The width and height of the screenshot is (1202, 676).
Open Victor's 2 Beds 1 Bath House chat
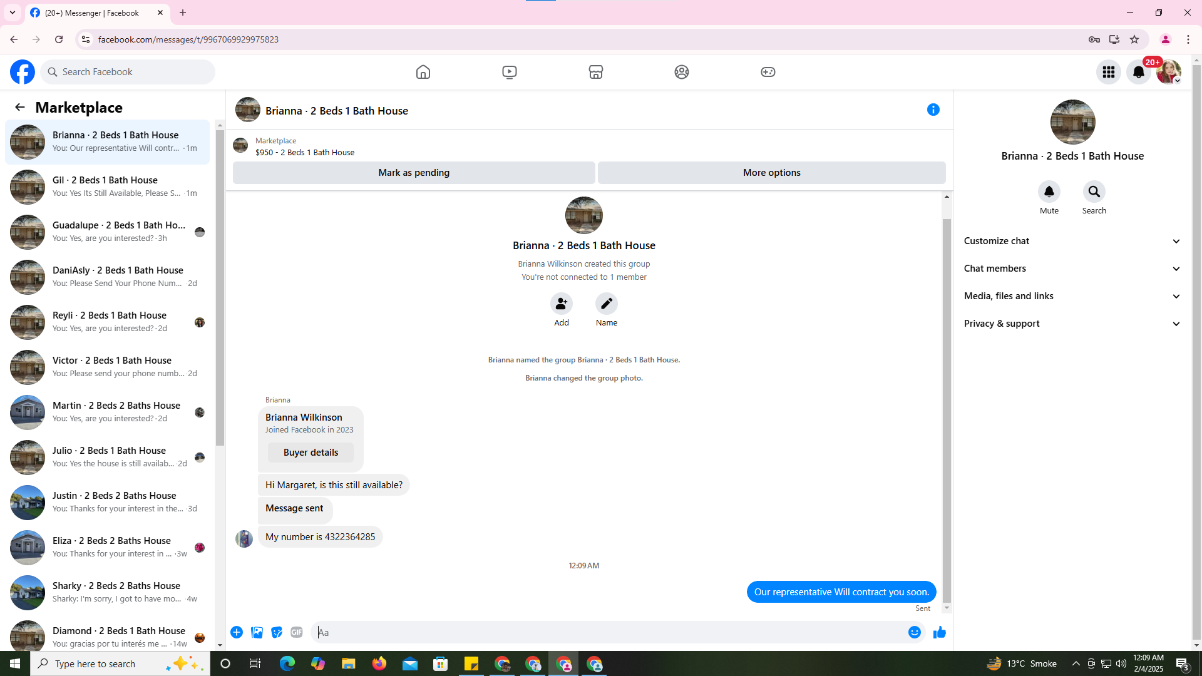click(x=108, y=367)
